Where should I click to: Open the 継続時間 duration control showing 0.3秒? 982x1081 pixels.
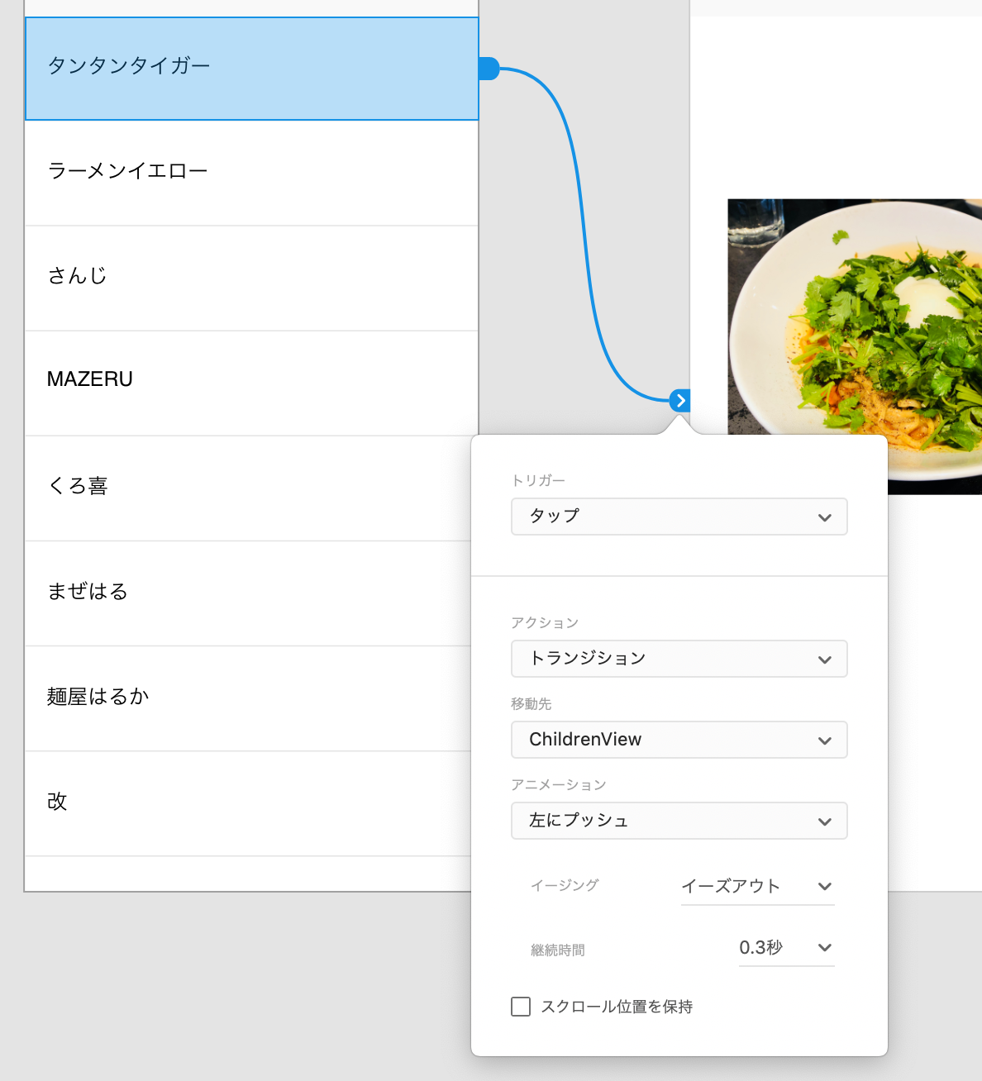777,948
